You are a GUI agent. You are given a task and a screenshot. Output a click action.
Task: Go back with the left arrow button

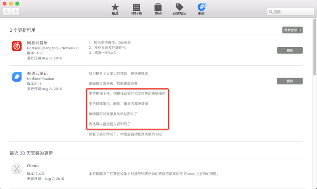pos(7,11)
